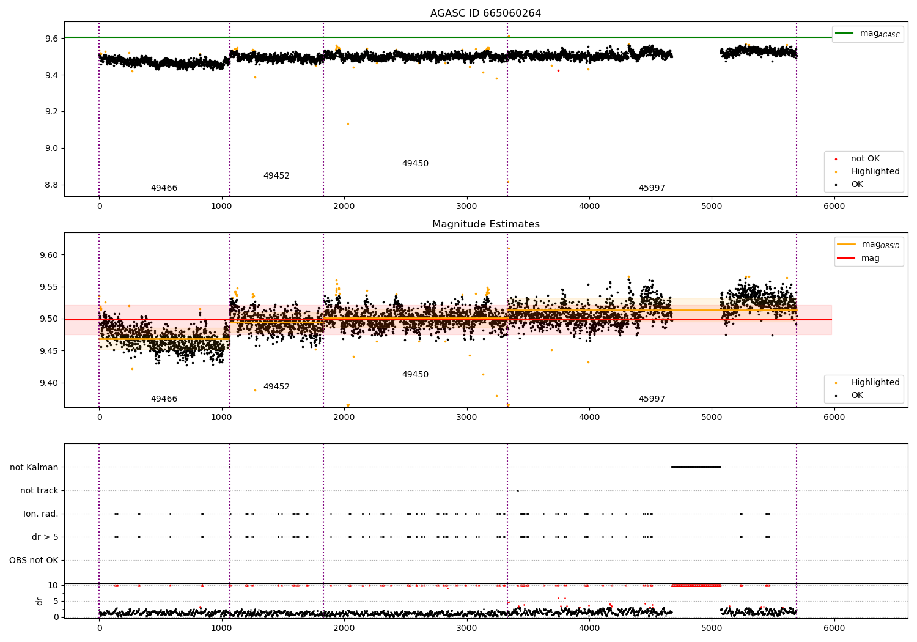This screenshot has width=917, height=642.
Task: Click the 5000 x-axis tick of the middle plot
Action: [x=712, y=418]
